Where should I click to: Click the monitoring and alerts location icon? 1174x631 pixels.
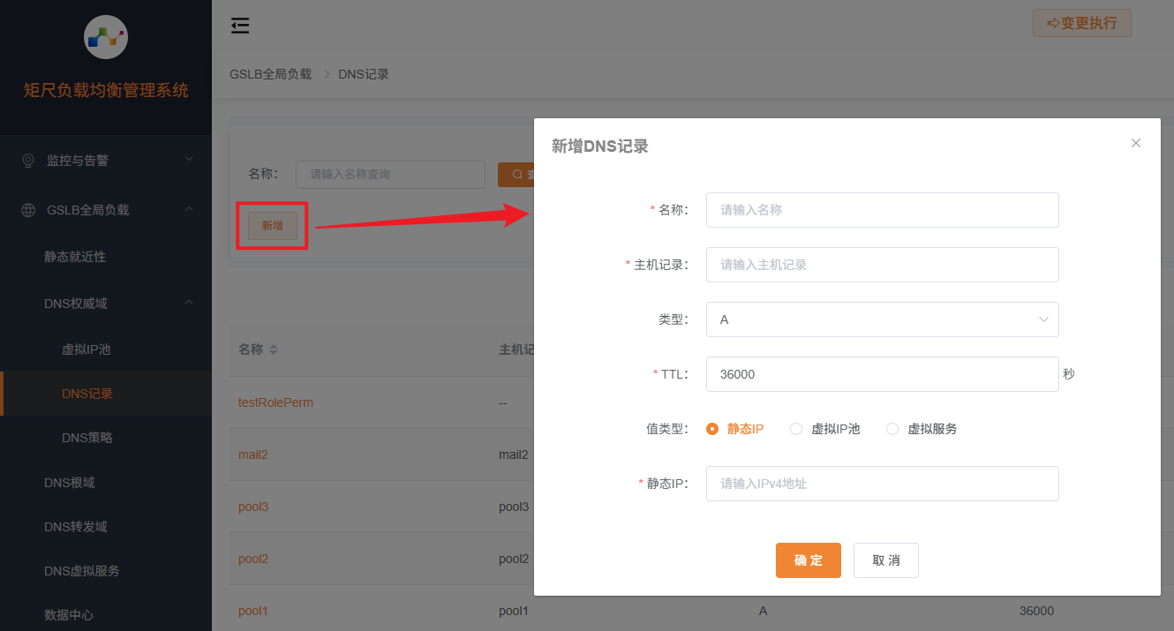click(29, 161)
